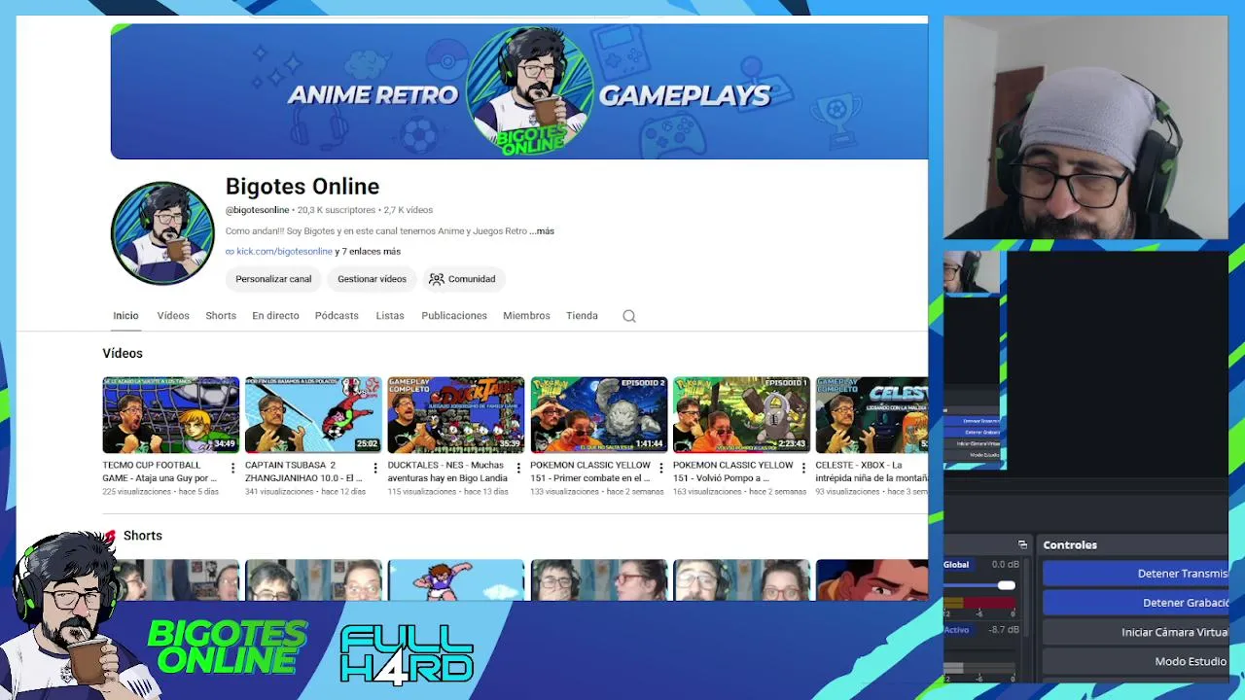Open the CELESTE - XBOX video title link
This screenshot has height=700, width=1245.
point(871,472)
